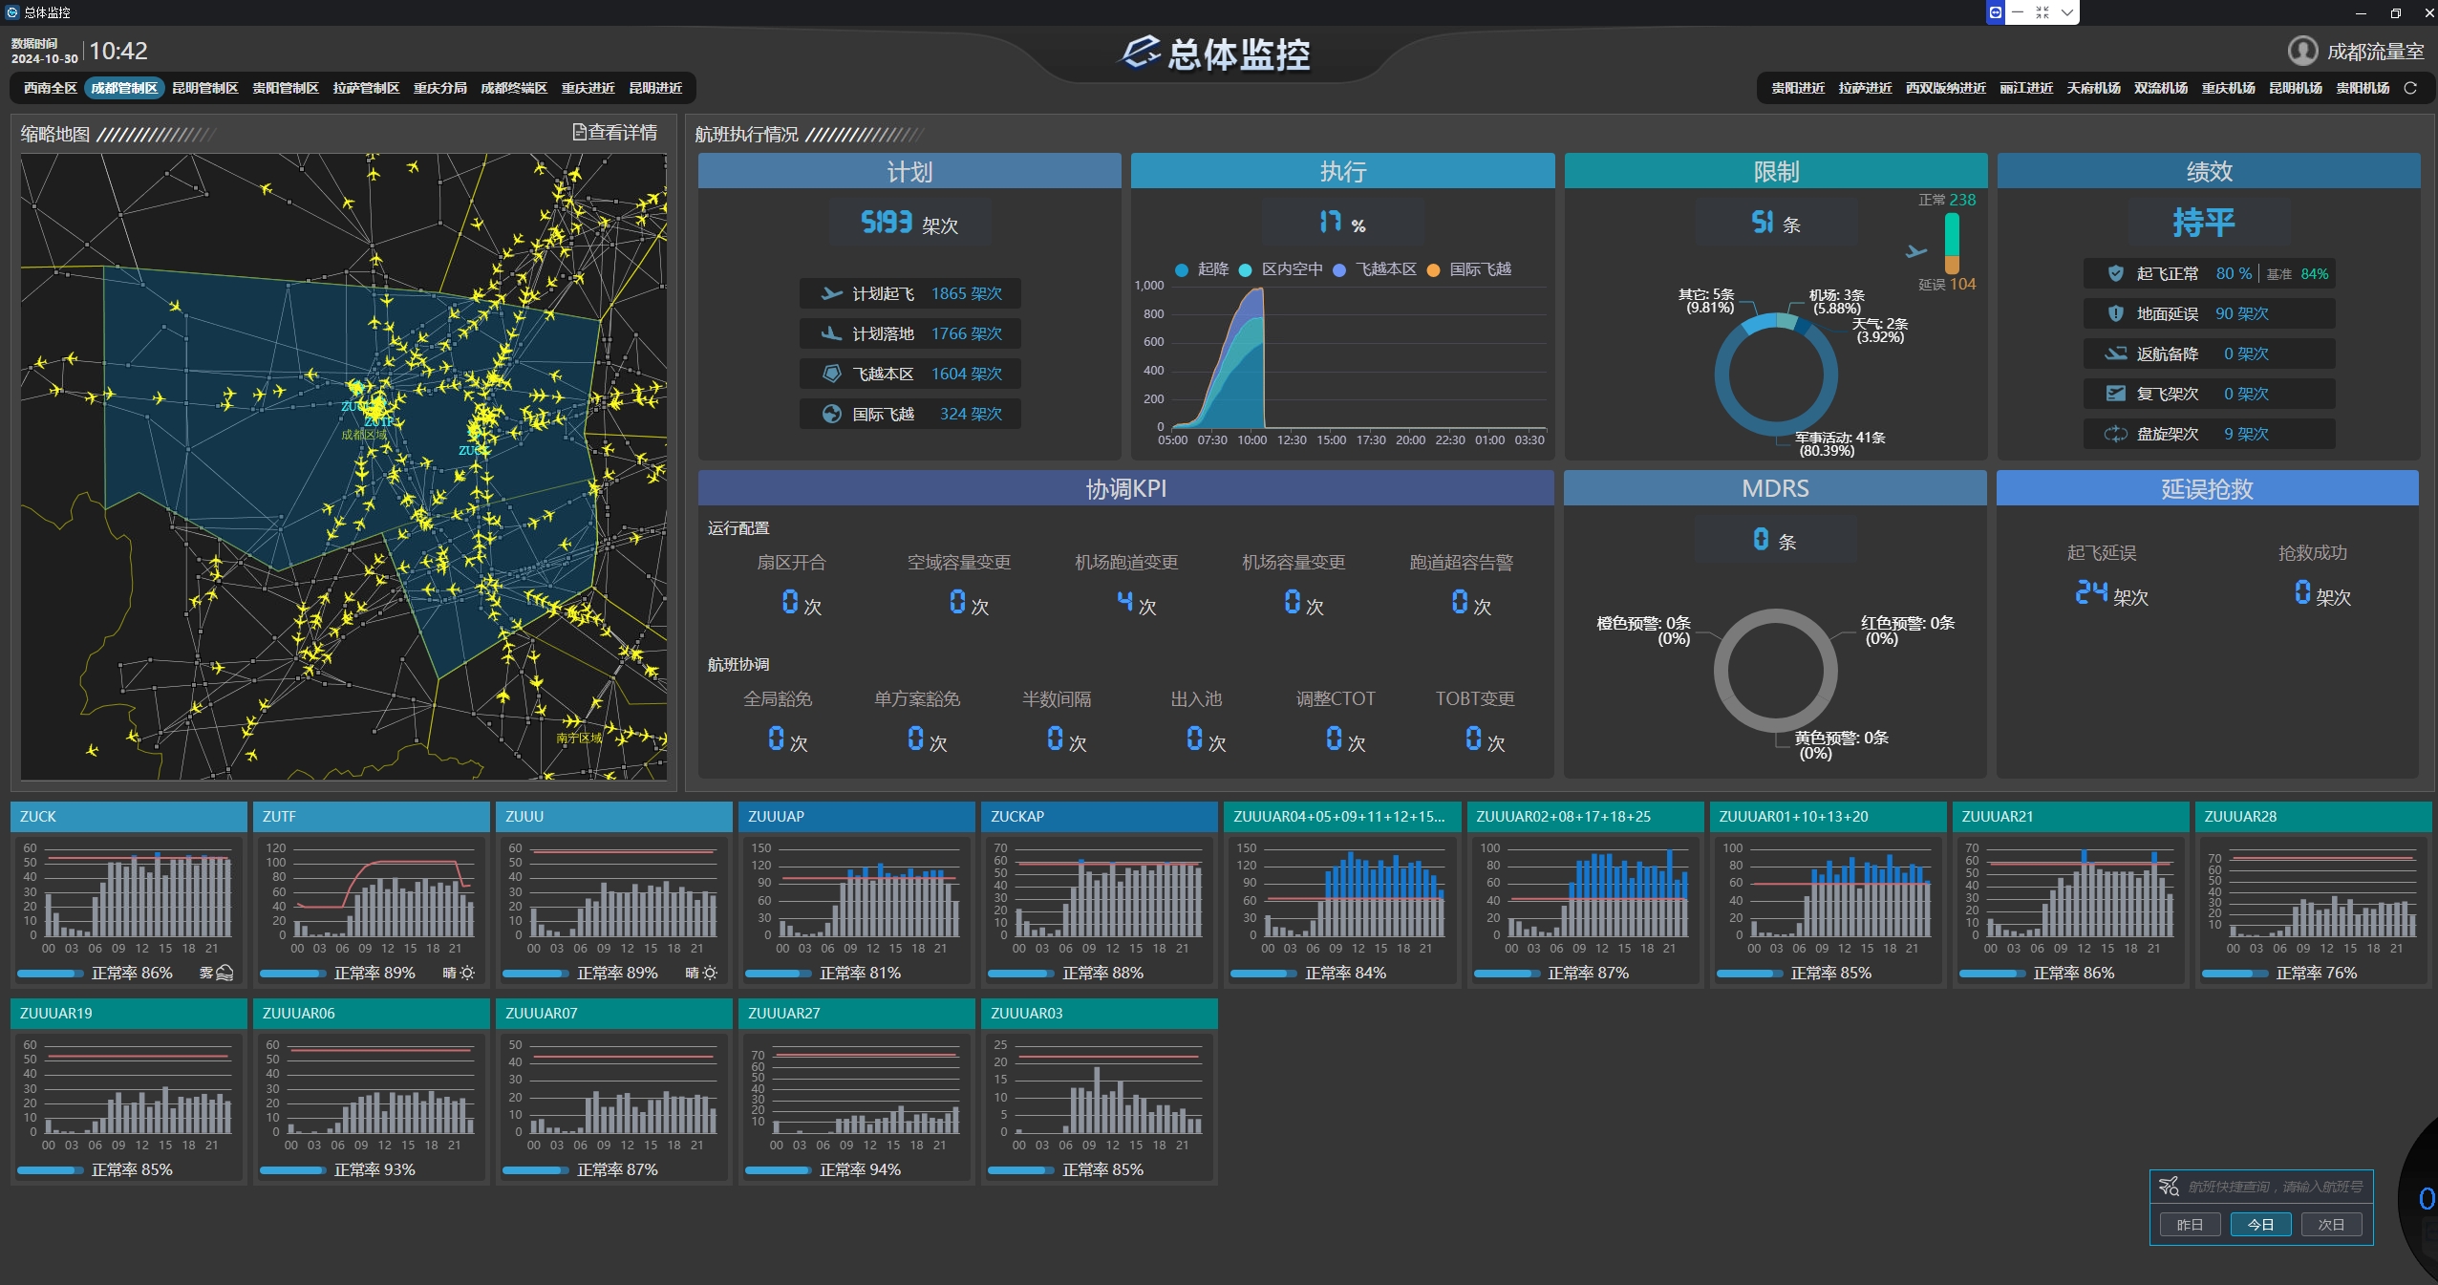Click the 次日 button

[2331, 1224]
